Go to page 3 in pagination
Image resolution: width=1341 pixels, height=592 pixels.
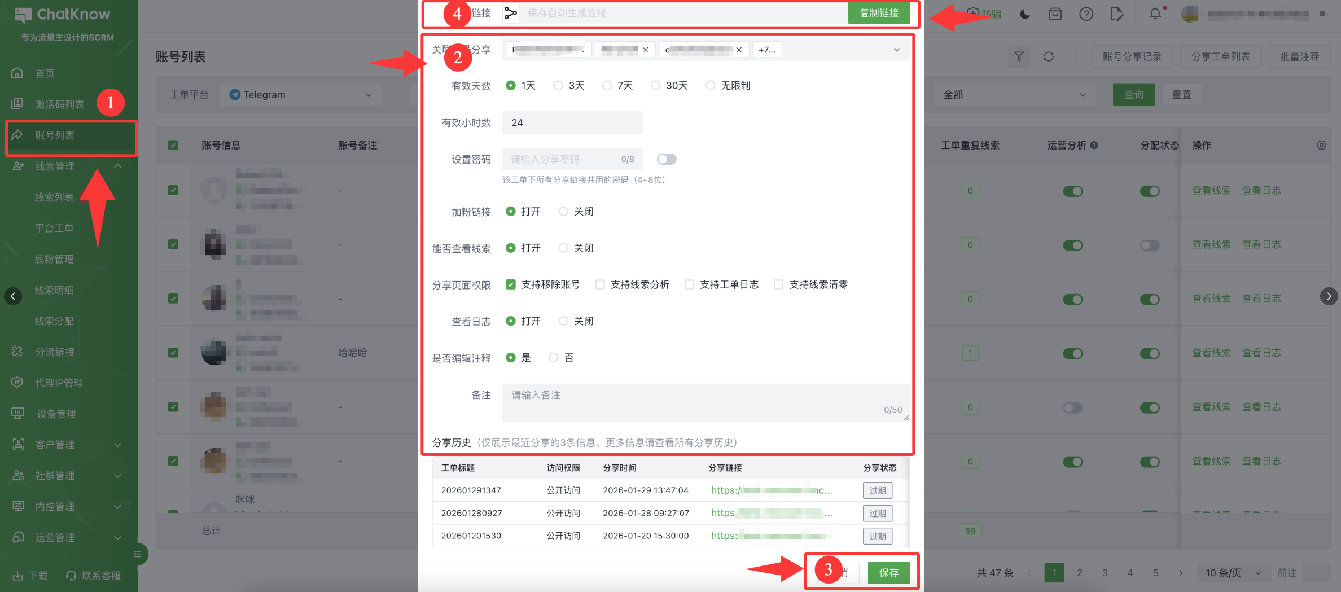[x=1105, y=573]
